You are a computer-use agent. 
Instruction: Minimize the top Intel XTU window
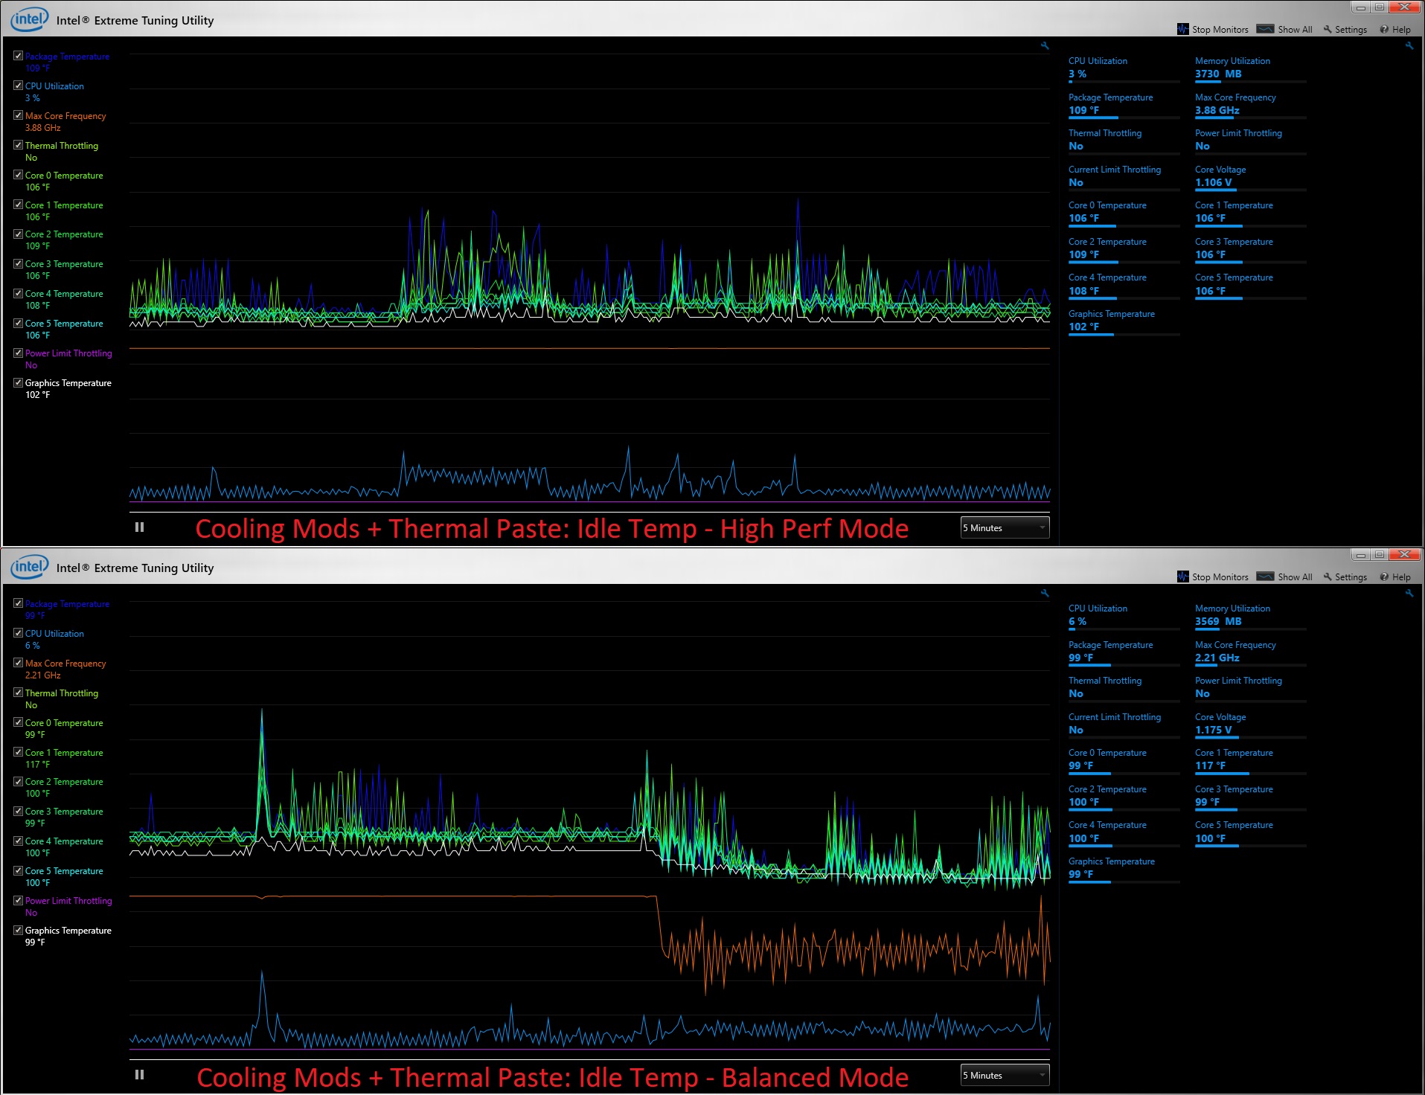1360,7
